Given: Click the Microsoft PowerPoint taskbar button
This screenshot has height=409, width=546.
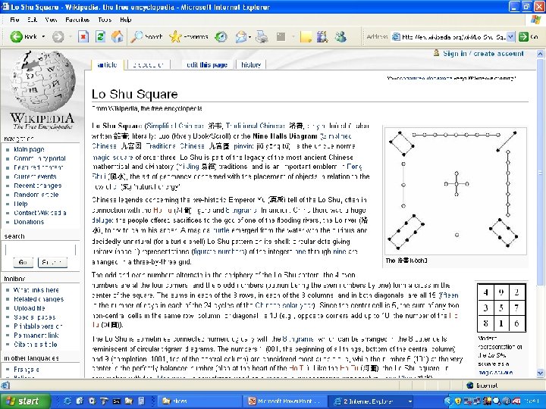Looking at the screenshot, I should pos(284,401).
